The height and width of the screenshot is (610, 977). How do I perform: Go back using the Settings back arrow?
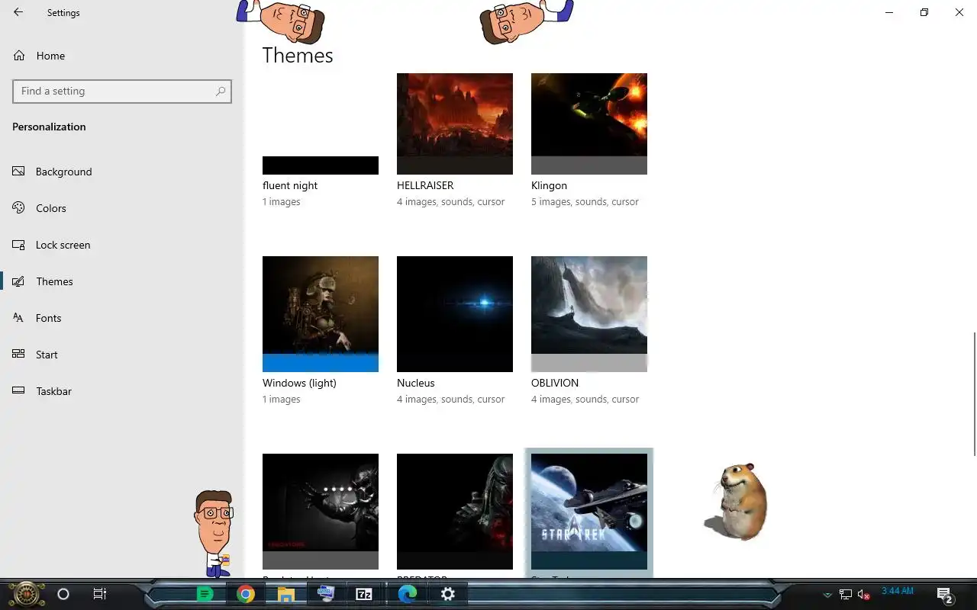tap(18, 12)
